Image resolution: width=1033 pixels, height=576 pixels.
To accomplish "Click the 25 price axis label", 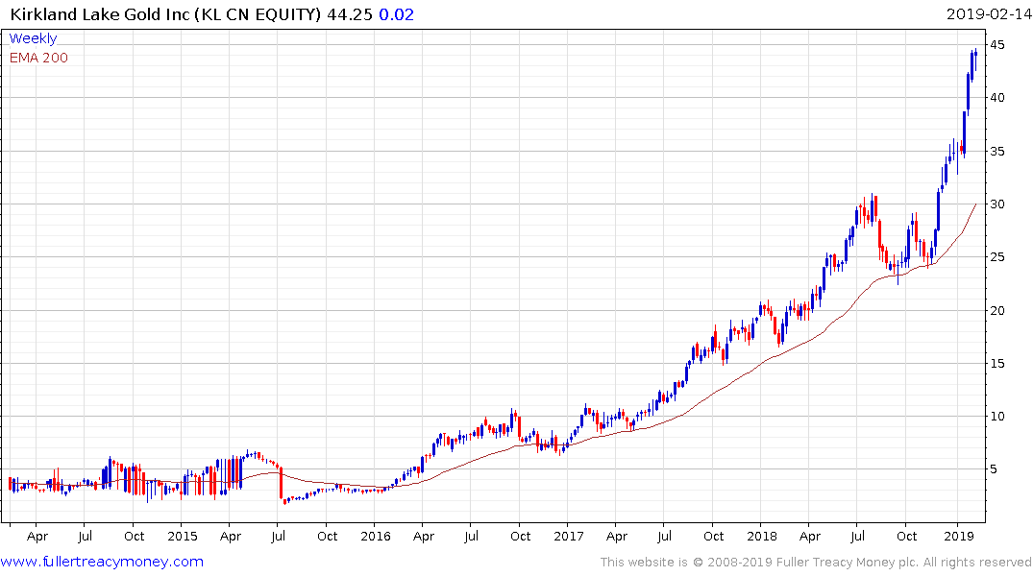I will pos(997,256).
